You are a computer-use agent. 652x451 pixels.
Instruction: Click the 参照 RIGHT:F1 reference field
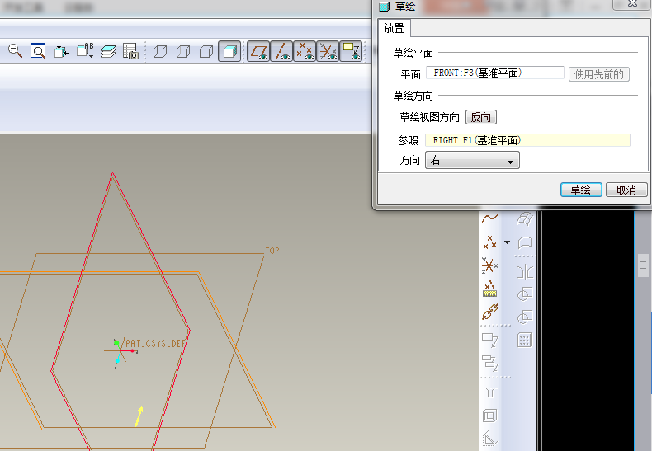tap(527, 140)
